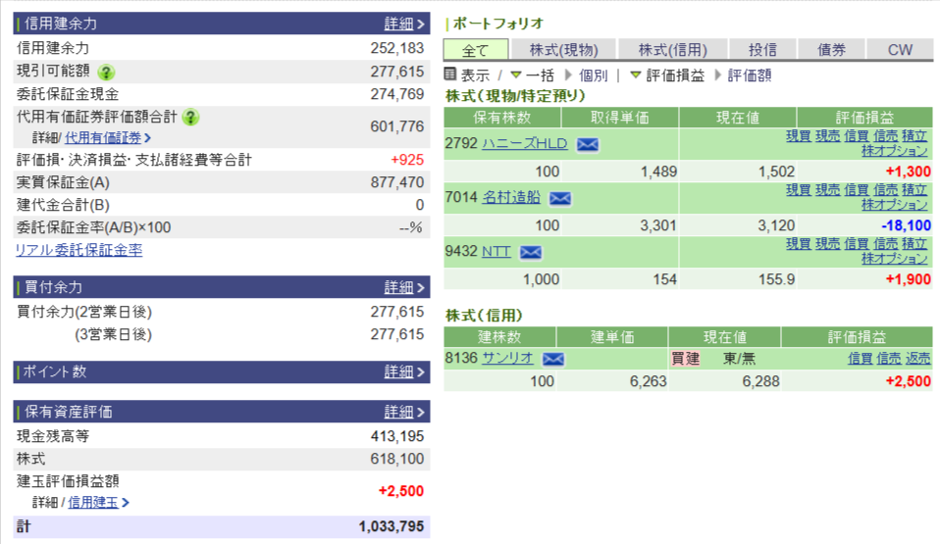Screen dimensions: 940x544
Task: Open the 債券 tab
Action: tap(831, 50)
